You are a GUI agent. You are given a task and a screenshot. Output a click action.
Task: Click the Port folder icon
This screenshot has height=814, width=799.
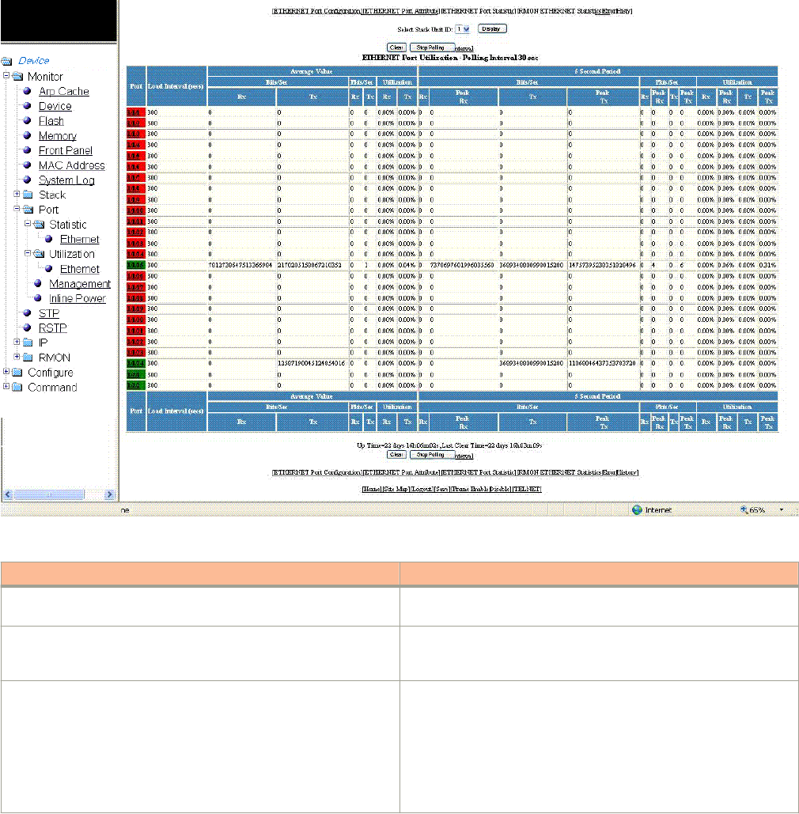click(x=28, y=209)
